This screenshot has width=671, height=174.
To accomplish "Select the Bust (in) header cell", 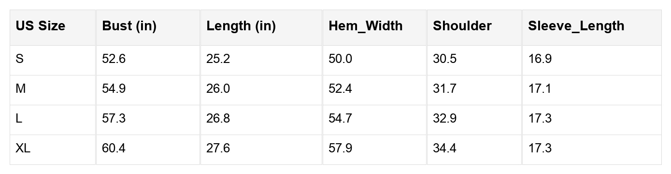I will [148, 27].
